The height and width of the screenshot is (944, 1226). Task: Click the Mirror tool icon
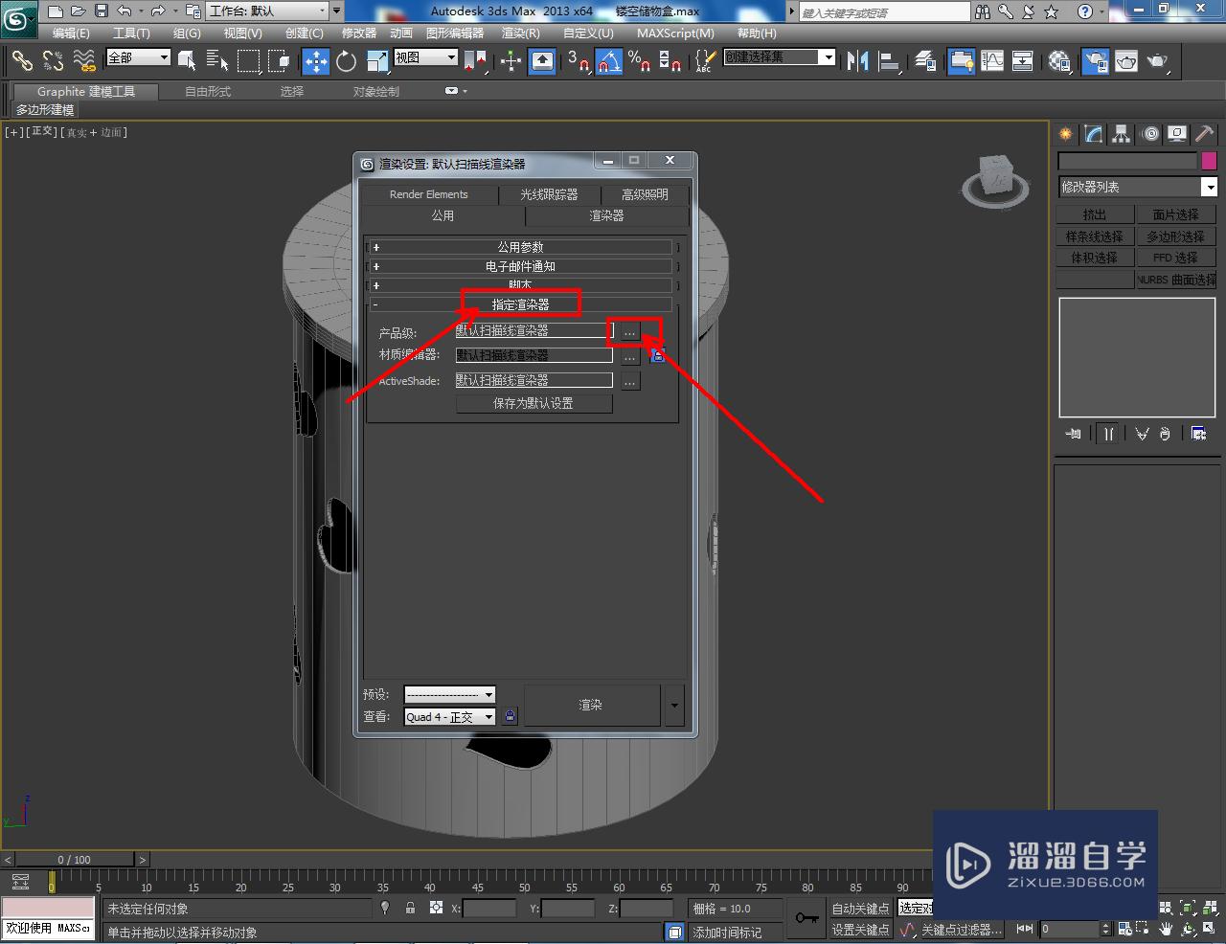click(x=858, y=61)
